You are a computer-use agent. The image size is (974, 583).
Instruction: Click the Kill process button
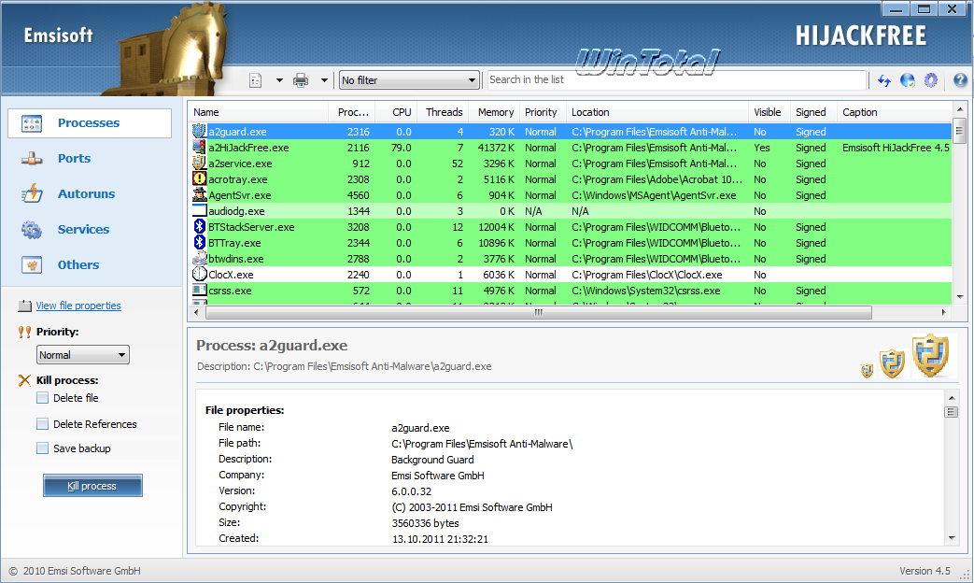[x=92, y=486]
